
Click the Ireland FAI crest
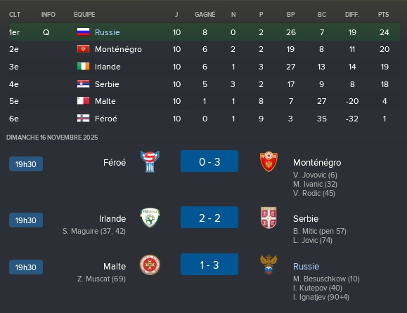pos(150,218)
